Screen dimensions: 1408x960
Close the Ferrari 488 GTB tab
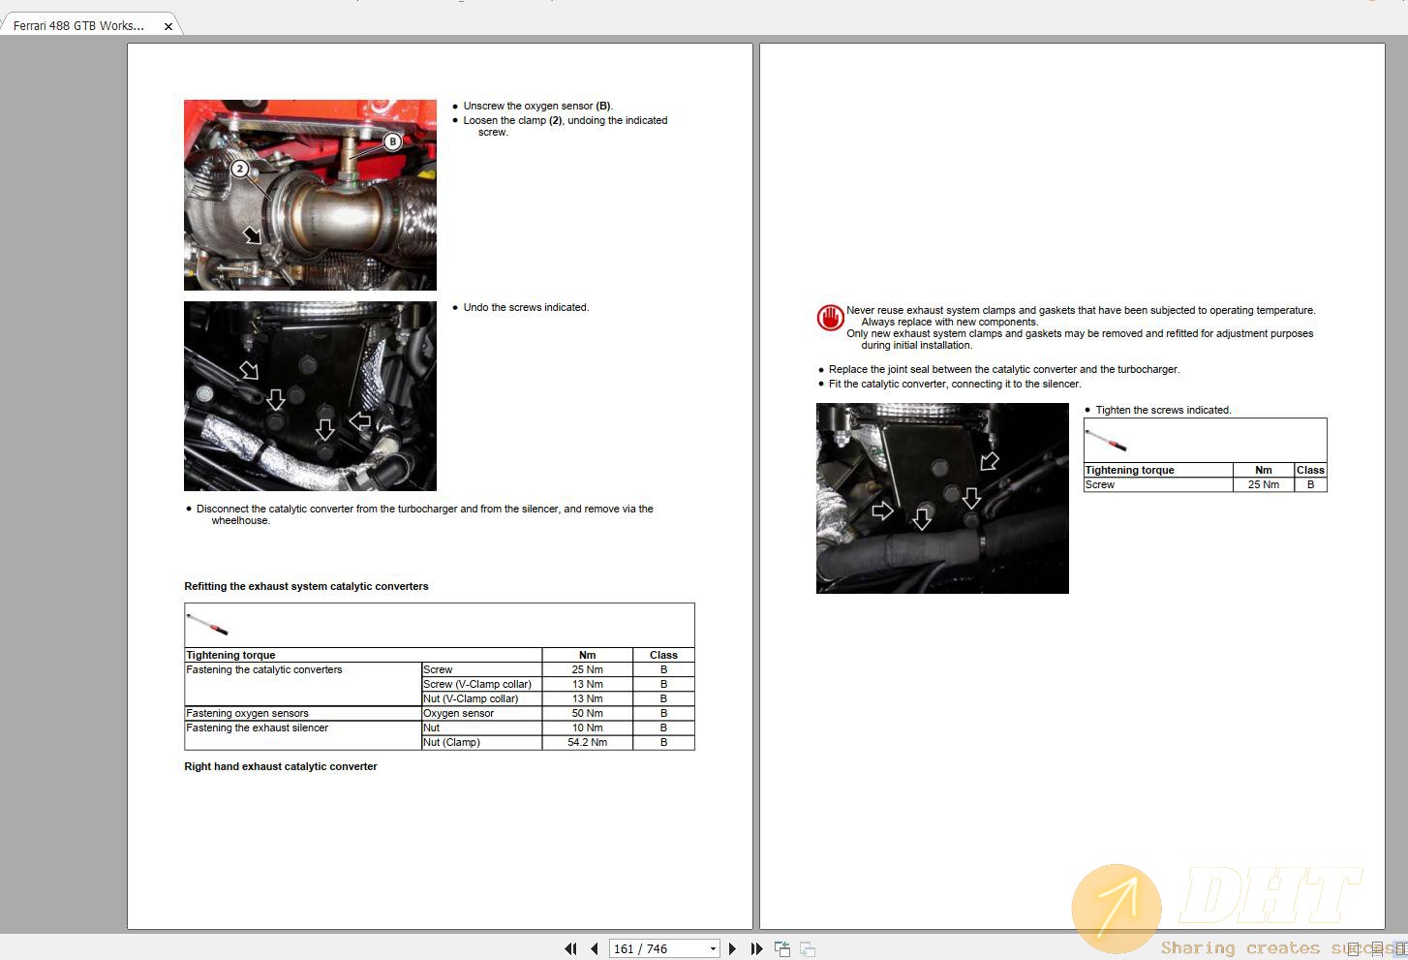168,27
